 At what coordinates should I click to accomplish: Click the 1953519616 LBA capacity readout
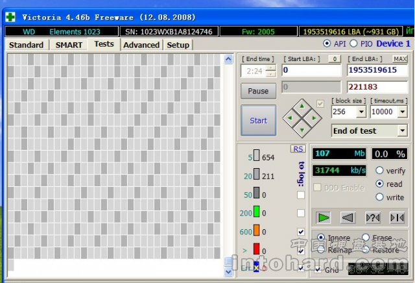351,32
